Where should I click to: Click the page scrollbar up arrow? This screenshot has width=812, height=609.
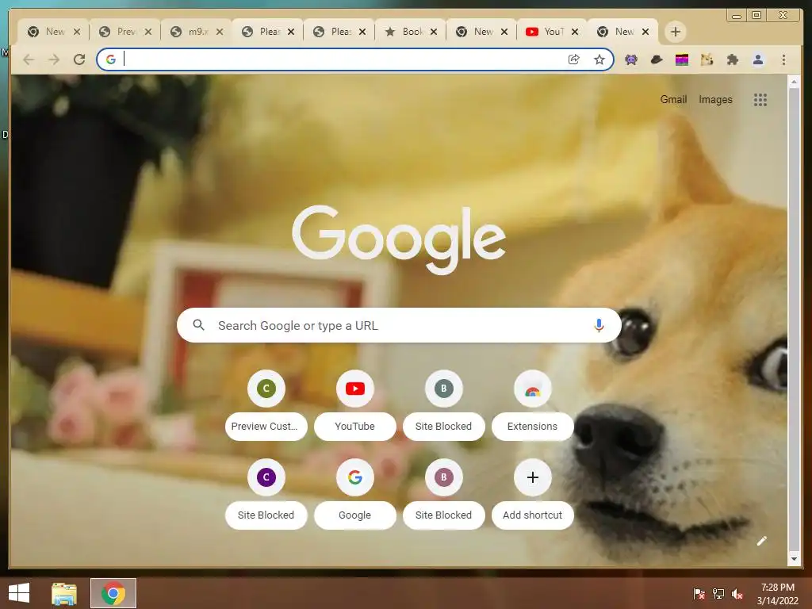pos(794,82)
